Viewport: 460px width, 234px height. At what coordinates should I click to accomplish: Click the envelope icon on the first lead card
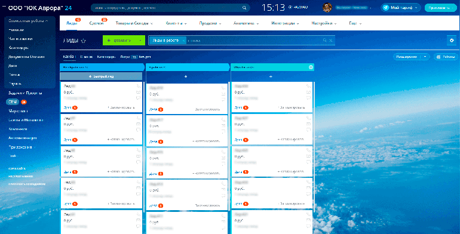tap(138, 92)
